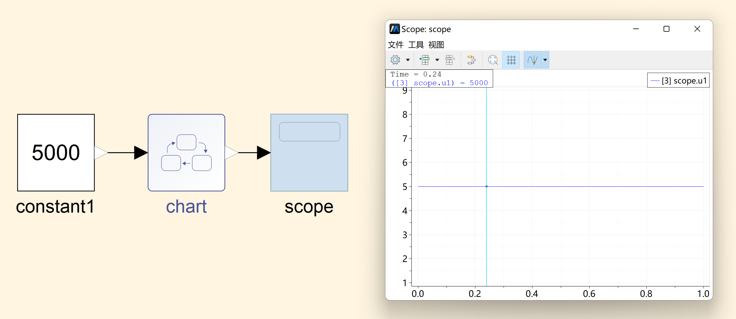Open the scope settings gear icon
The image size is (736, 319).
point(395,60)
